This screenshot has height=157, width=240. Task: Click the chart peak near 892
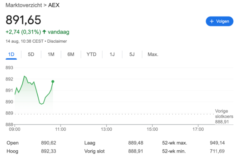click(x=24, y=76)
